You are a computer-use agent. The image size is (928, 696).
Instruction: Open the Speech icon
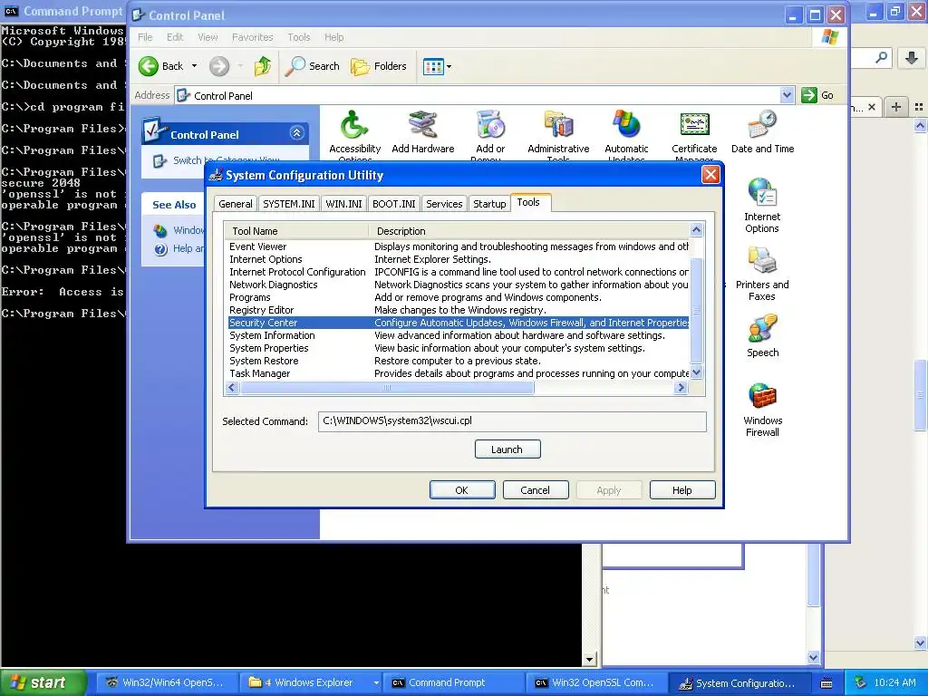(x=762, y=329)
